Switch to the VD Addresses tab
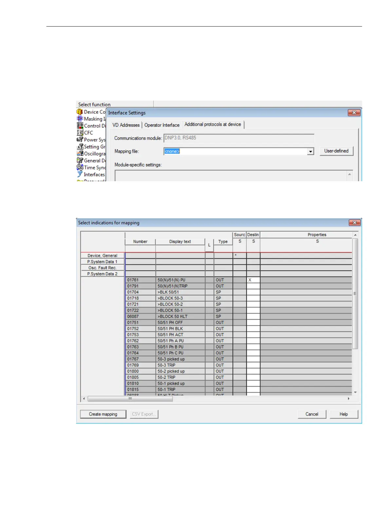 pos(126,125)
